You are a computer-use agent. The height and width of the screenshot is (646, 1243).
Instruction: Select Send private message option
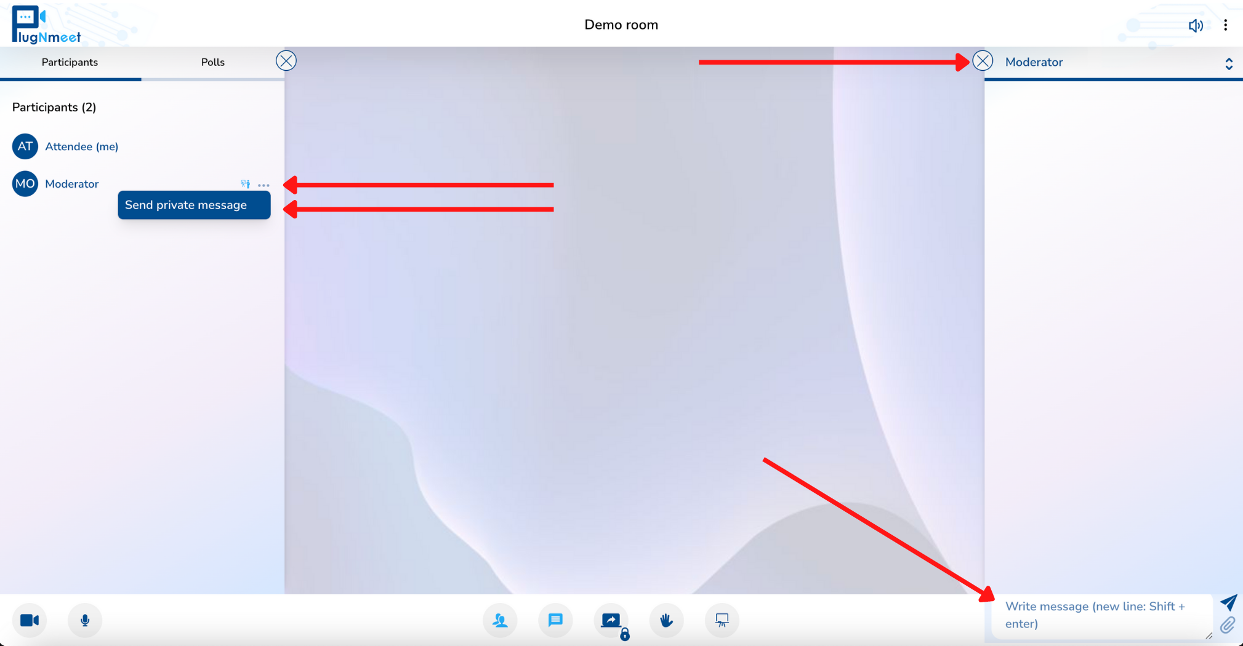[x=194, y=205]
